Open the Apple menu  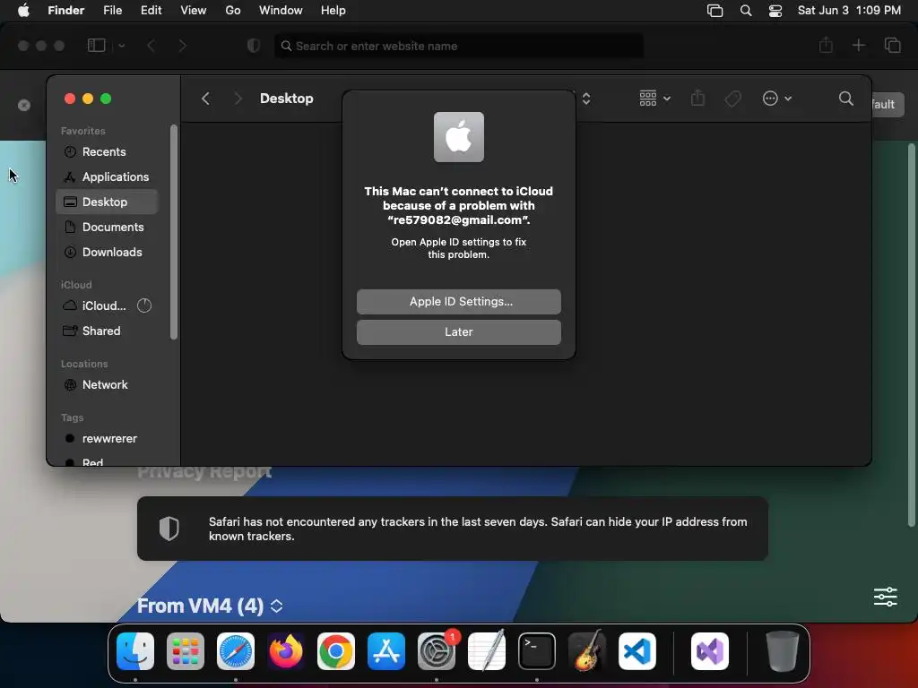[23, 10]
